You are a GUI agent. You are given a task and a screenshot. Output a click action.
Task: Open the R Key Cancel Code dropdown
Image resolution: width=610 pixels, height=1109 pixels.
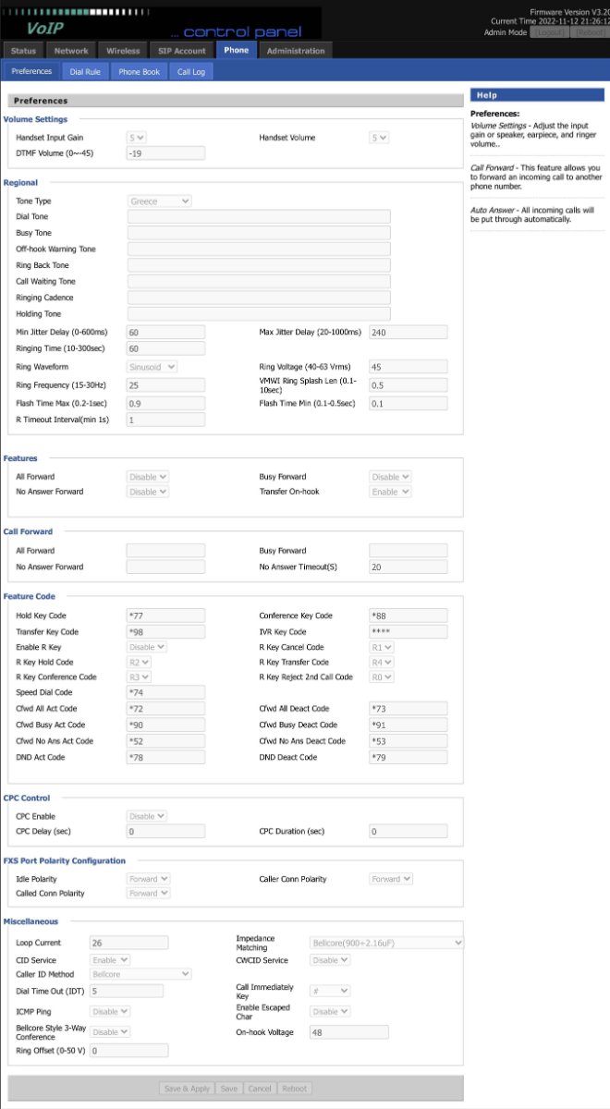(x=382, y=647)
